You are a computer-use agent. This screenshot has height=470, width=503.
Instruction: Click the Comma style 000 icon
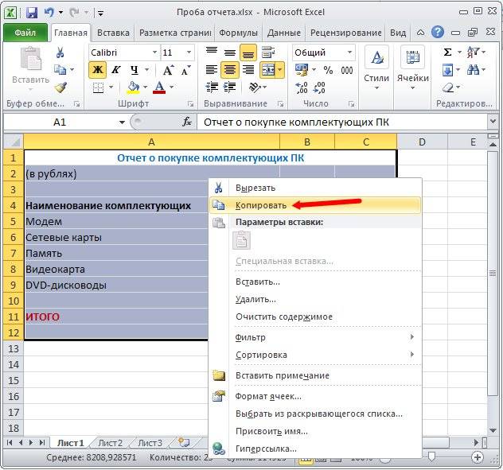pos(347,70)
